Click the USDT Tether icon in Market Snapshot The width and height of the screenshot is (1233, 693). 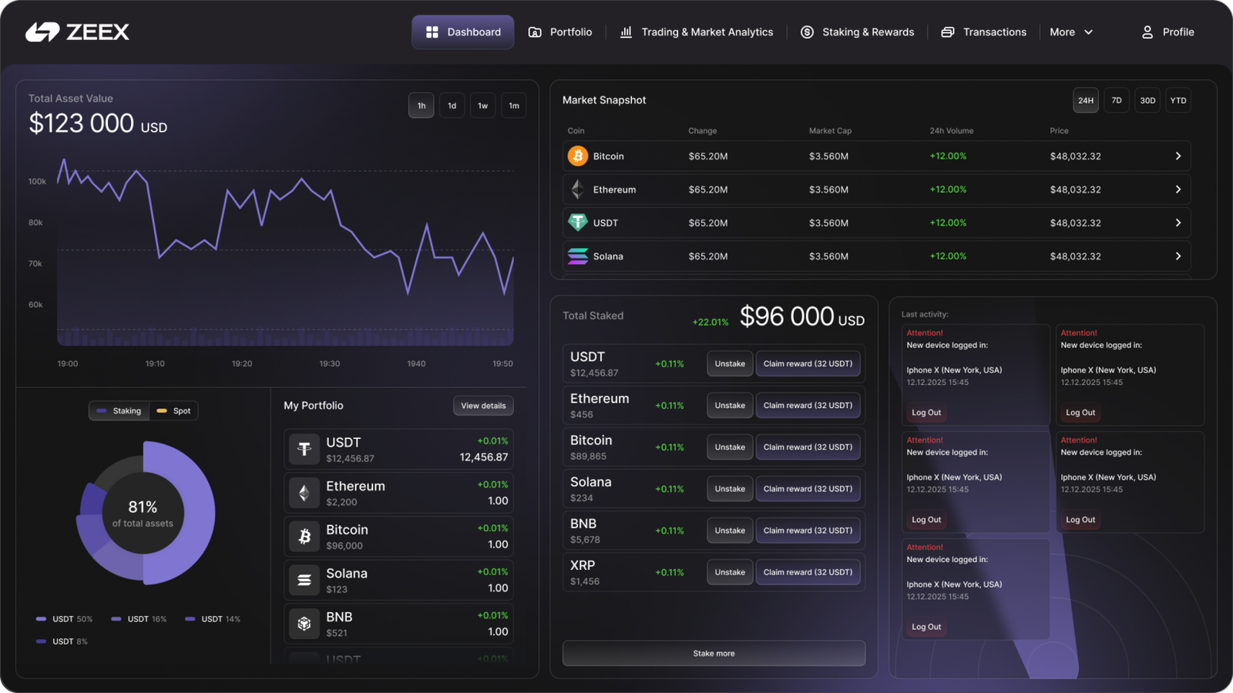tap(577, 223)
